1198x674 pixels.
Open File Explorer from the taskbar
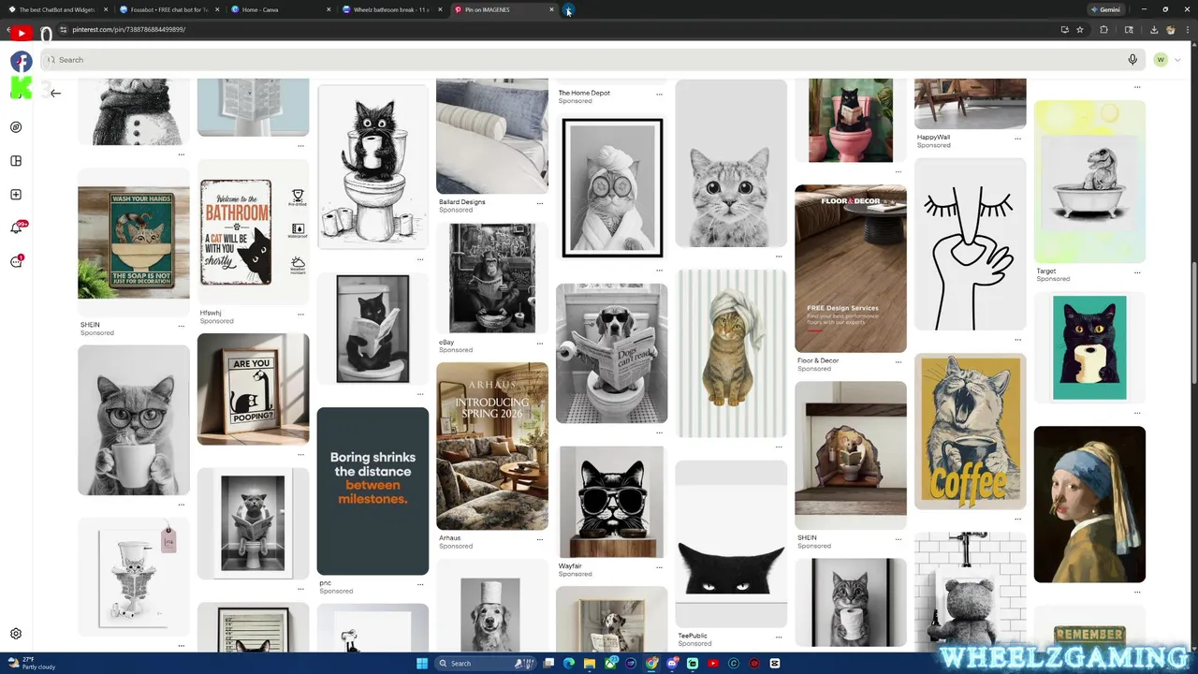tap(590, 664)
